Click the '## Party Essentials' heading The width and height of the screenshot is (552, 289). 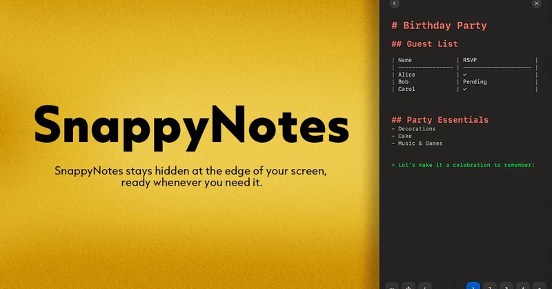point(440,120)
